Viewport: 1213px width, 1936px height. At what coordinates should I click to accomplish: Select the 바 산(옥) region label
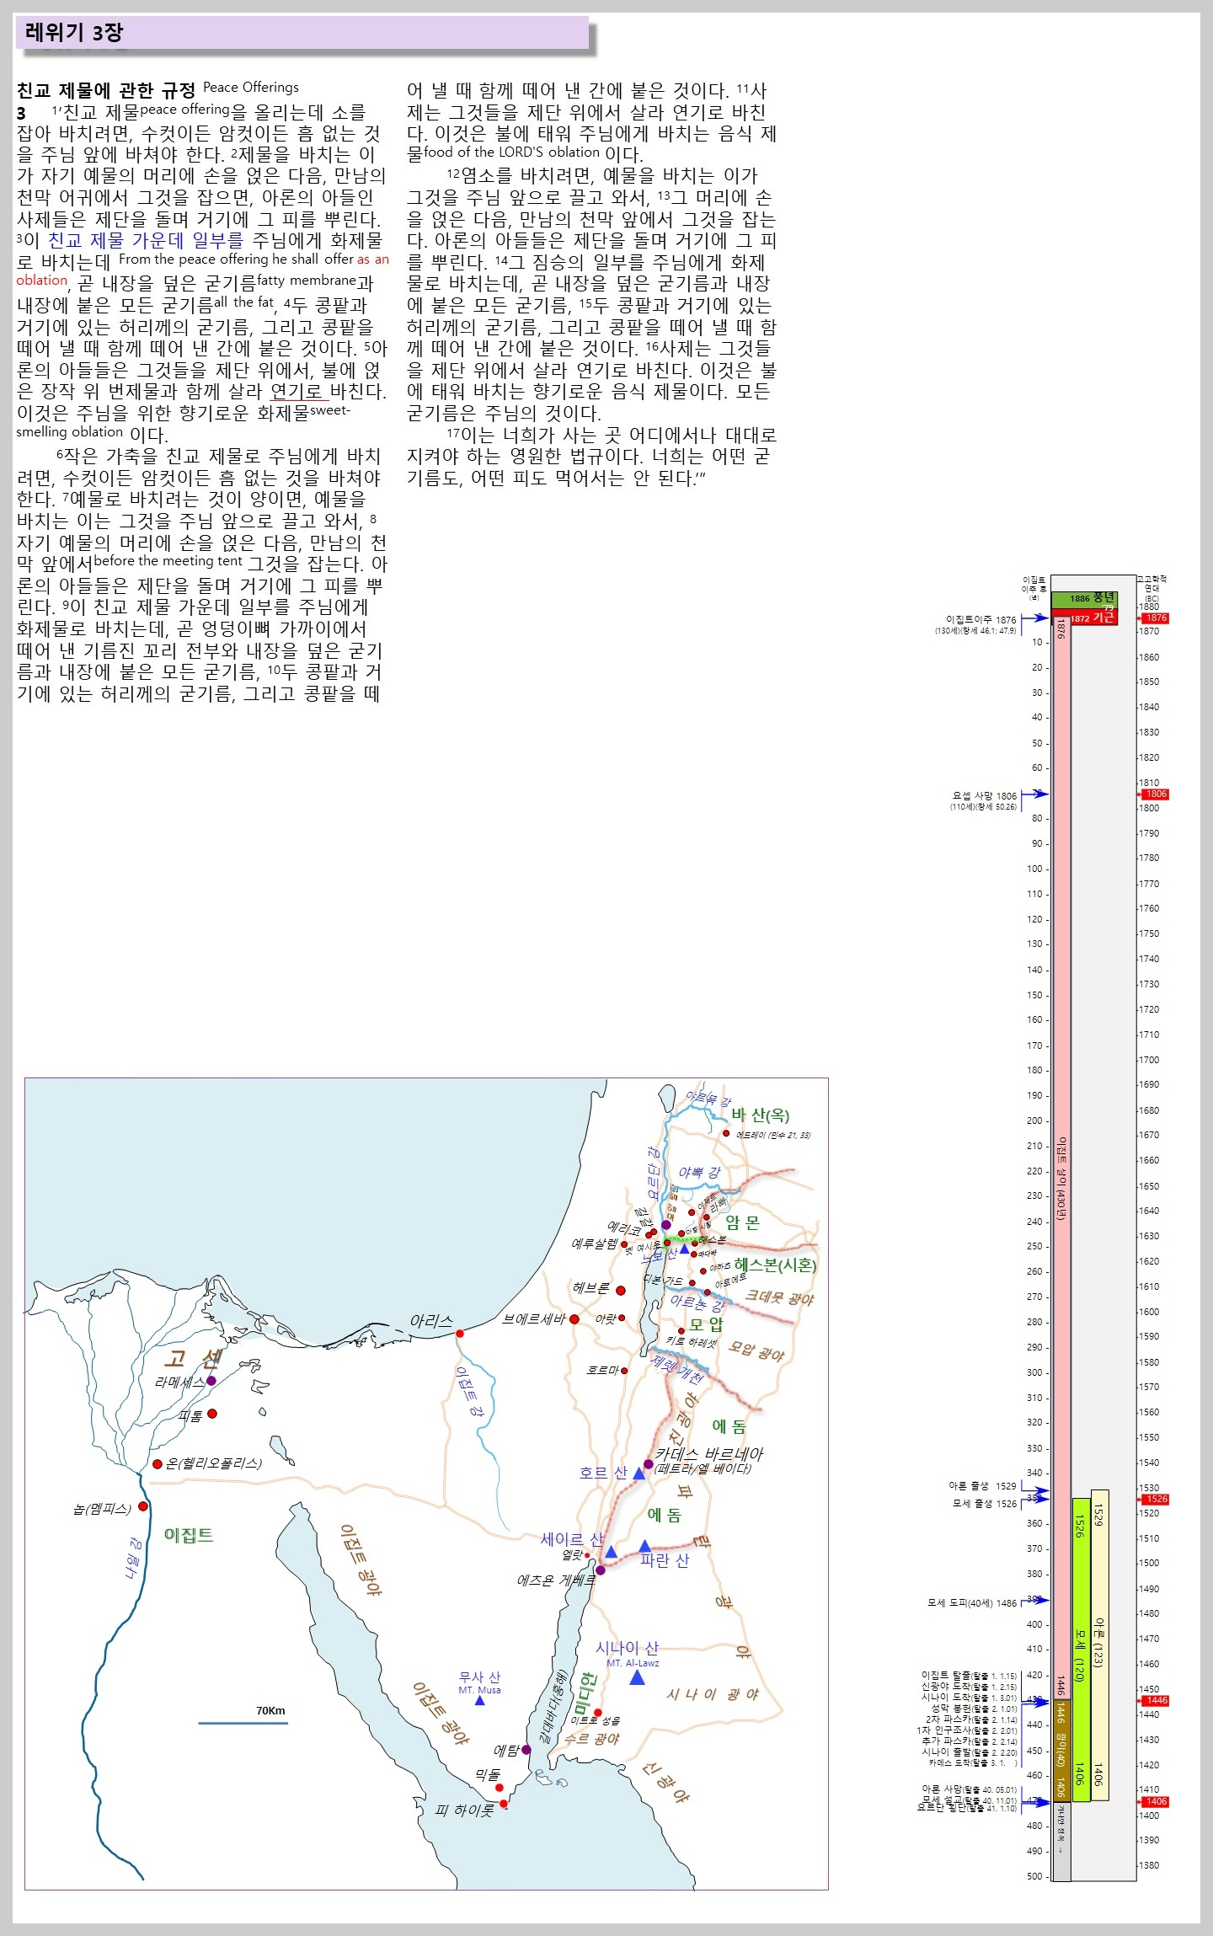761,1115
